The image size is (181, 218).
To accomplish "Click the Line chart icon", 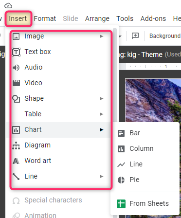I will pyautogui.click(x=121, y=164).
